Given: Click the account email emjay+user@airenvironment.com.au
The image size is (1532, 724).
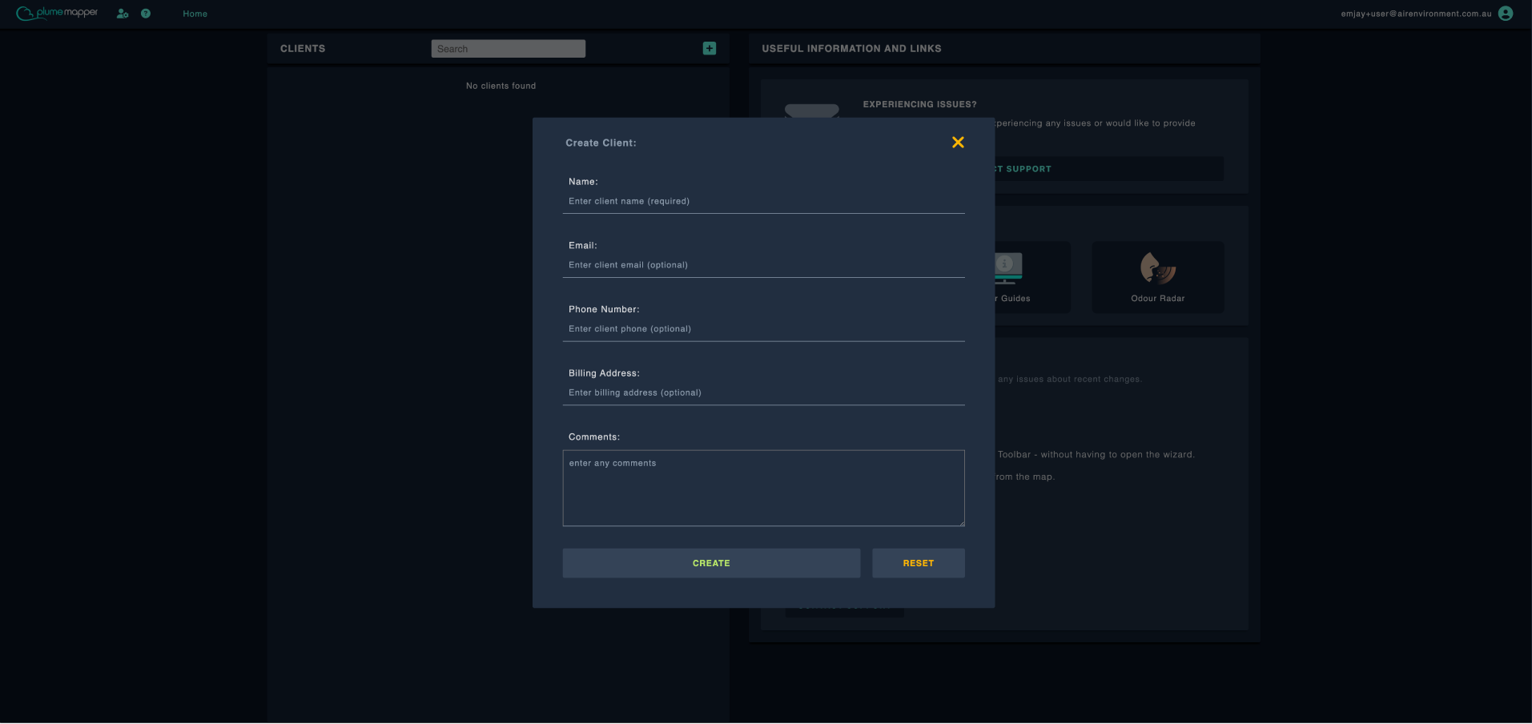Looking at the screenshot, I should coord(1416,14).
